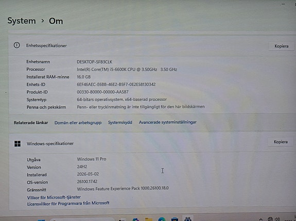Viewport: 296px width, 221px height.
Task: Select the 24H2 version value
Action: click(x=82, y=167)
